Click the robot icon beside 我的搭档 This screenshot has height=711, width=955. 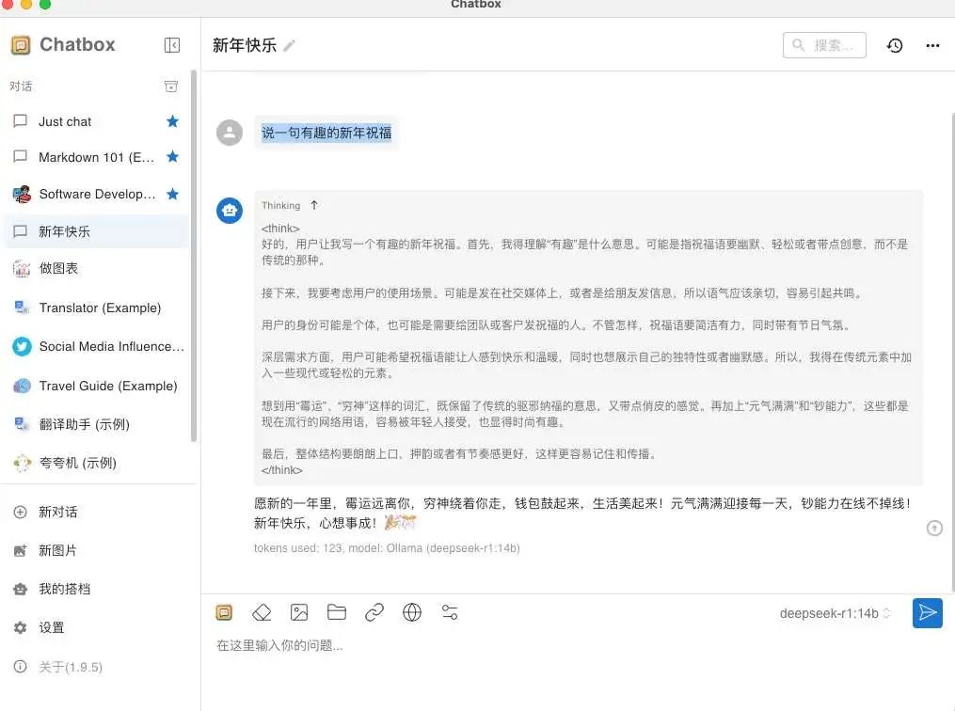(20, 590)
